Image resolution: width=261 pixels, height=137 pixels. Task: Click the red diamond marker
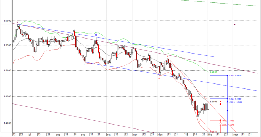(x=220, y=104)
